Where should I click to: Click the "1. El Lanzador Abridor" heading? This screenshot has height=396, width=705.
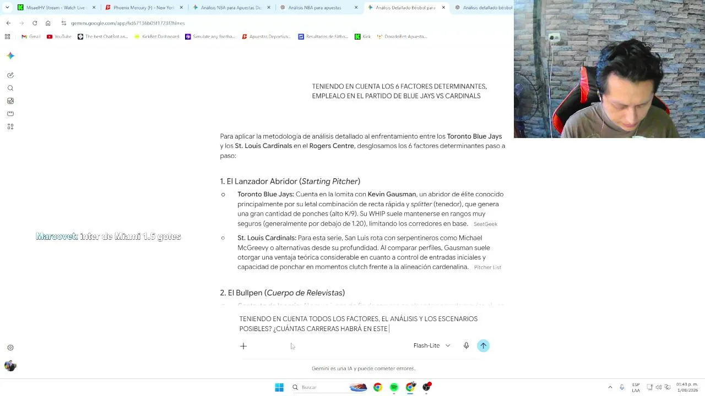(290, 182)
